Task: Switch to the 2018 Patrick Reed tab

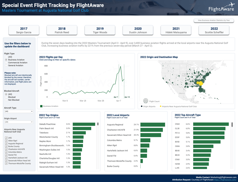Action: [x=62, y=30]
